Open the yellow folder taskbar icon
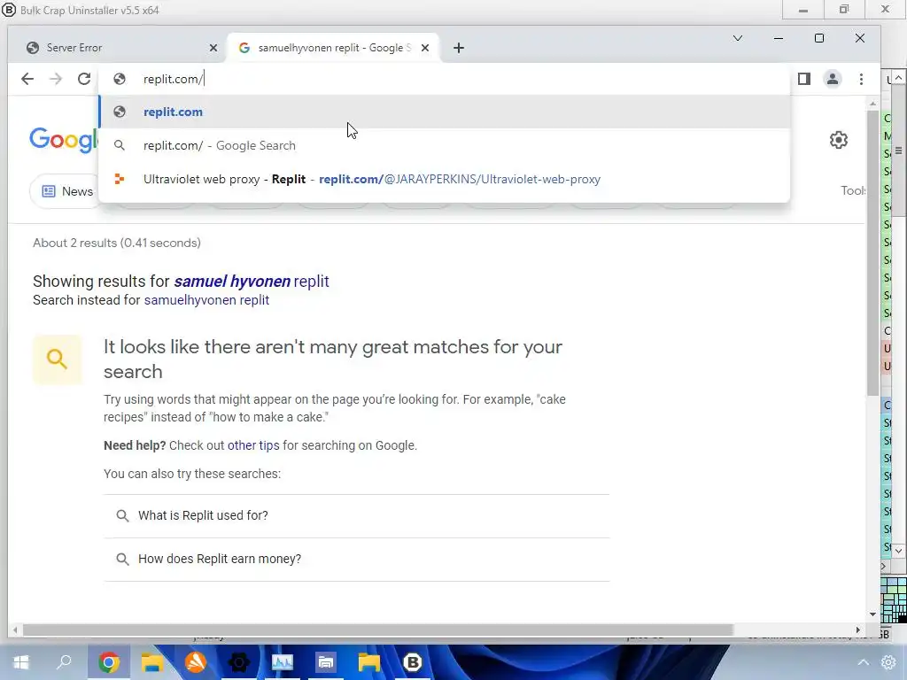Viewport: 907px width, 680px height. [x=369, y=662]
